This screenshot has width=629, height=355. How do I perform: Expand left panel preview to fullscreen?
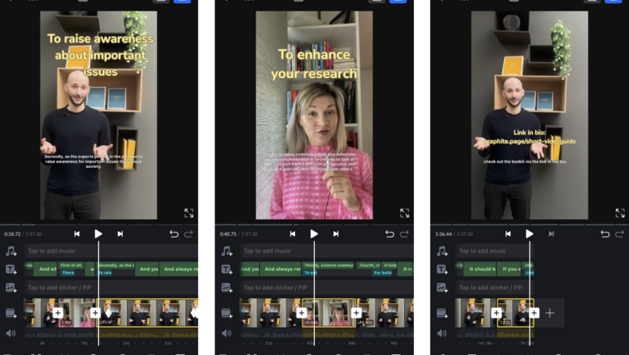189,214
